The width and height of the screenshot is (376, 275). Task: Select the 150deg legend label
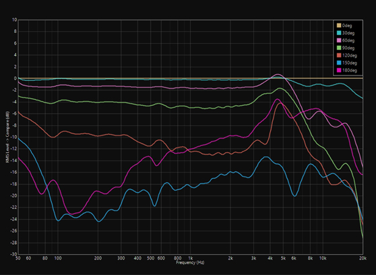pos(350,63)
